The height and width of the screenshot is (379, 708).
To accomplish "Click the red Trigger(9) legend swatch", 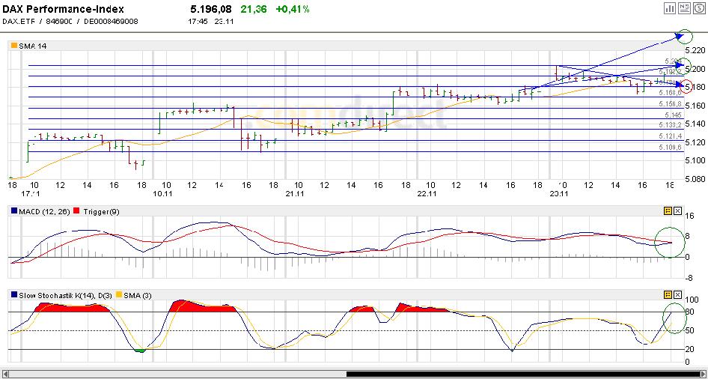I will (76, 211).
